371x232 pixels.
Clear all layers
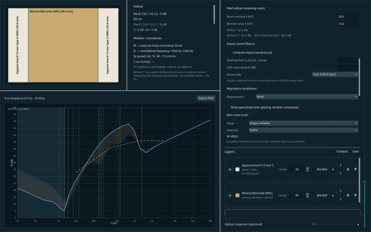click(x=356, y=152)
